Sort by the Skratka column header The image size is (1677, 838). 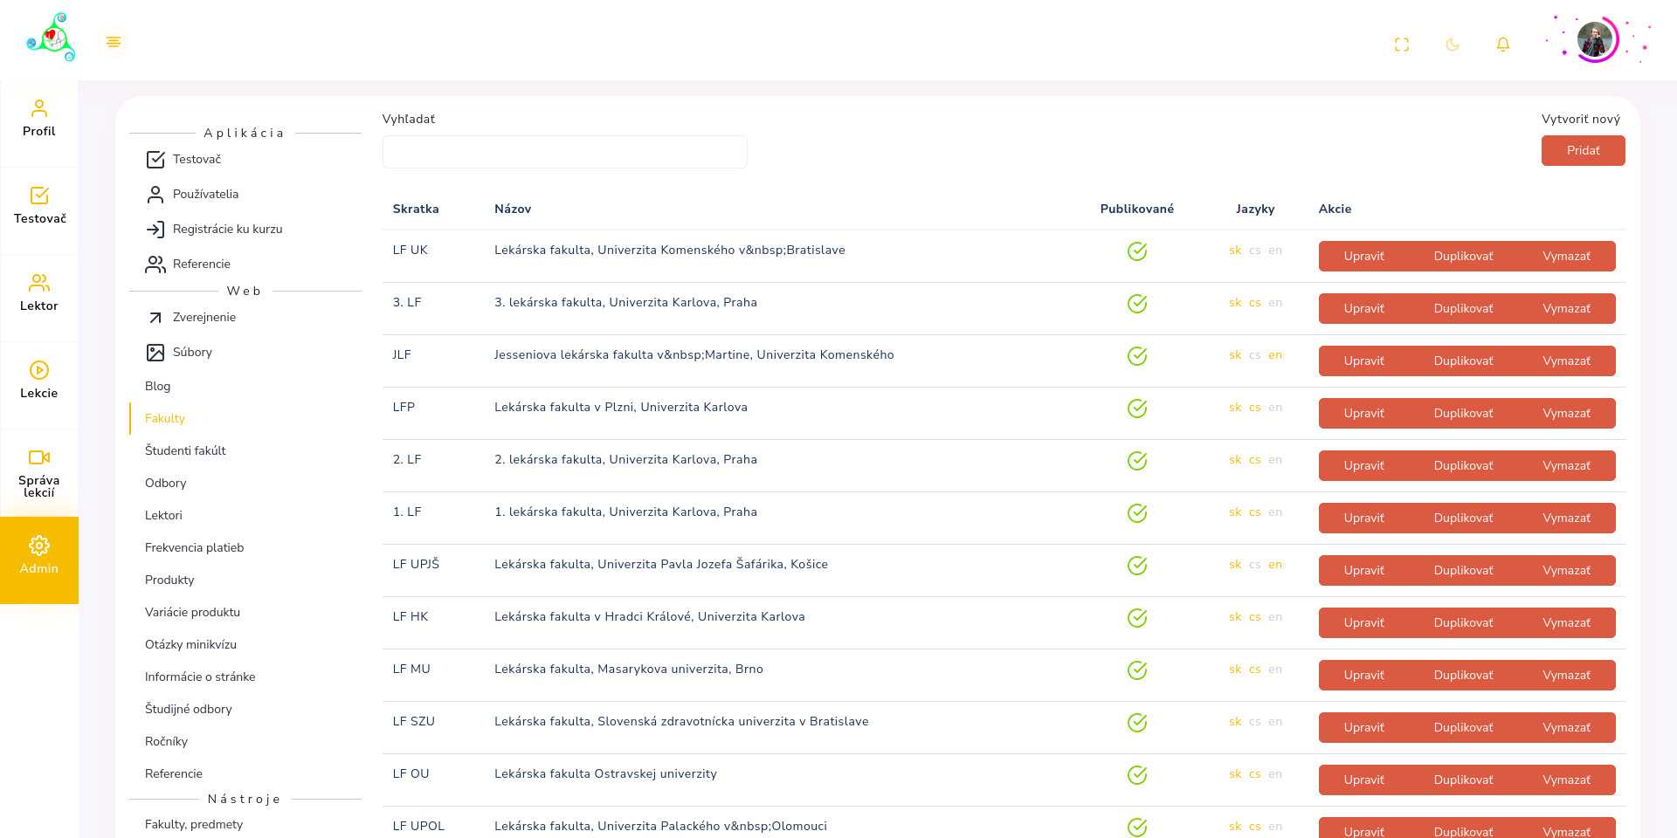coord(416,209)
